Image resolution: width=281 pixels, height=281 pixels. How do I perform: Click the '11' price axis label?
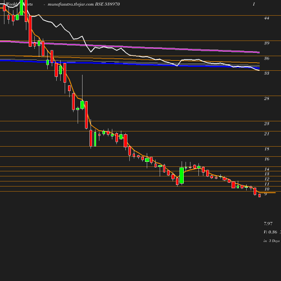coord(266,184)
